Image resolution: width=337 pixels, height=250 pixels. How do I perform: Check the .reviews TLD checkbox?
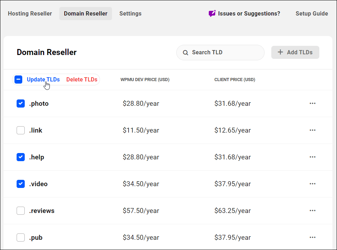point(20,211)
